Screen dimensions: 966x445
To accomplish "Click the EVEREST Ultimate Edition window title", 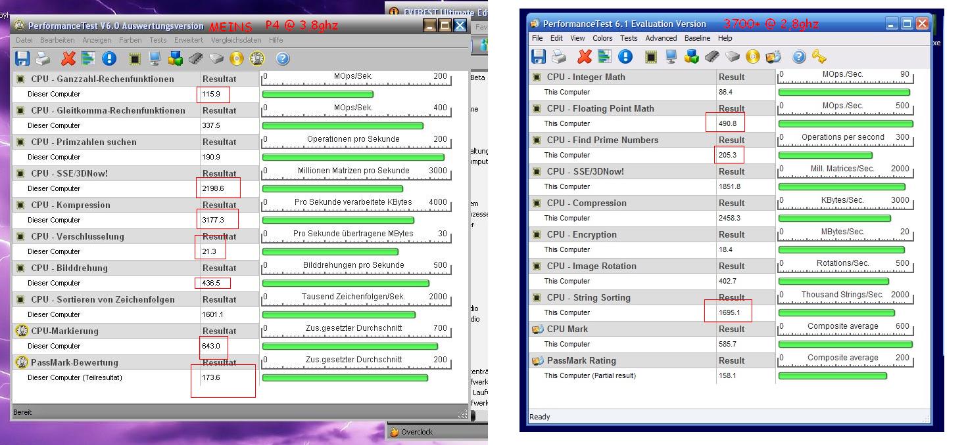I will (x=447, y=12).
